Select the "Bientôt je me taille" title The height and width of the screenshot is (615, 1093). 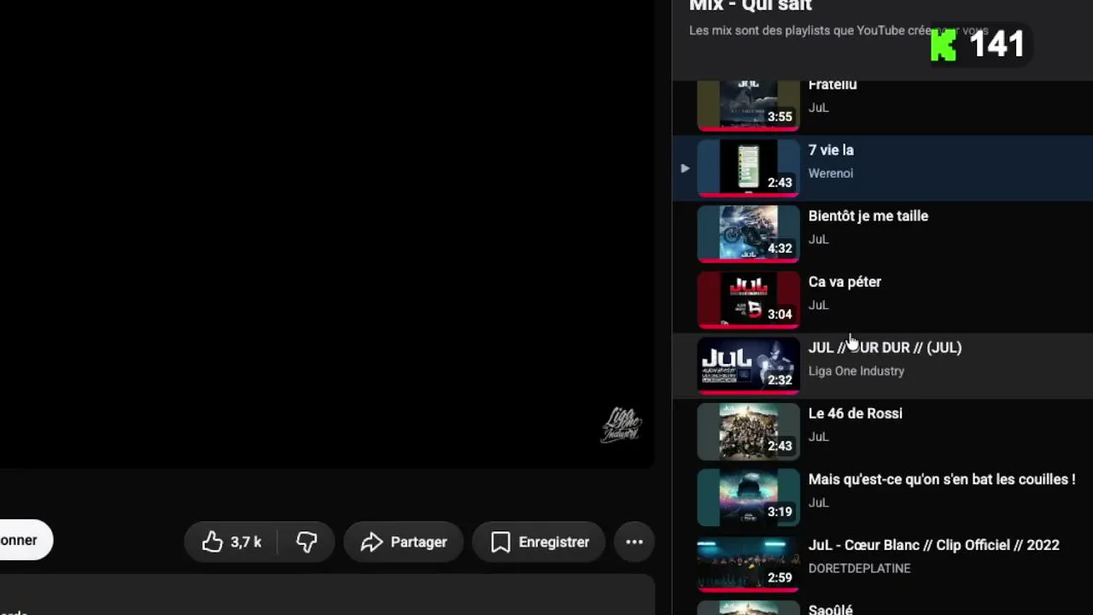click(868, 216)
